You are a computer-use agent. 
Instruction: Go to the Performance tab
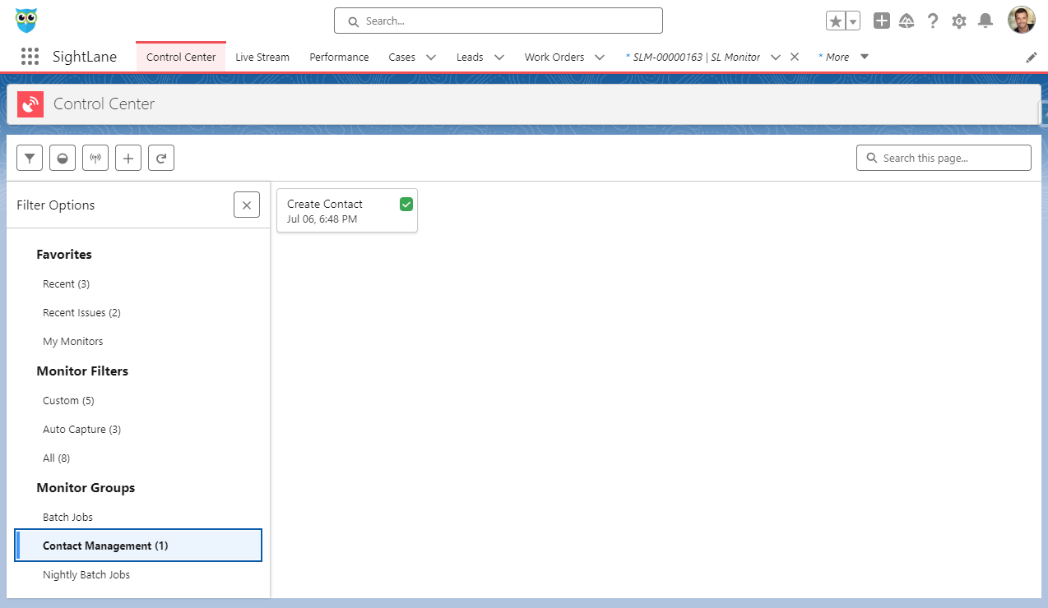pos(339,58)
